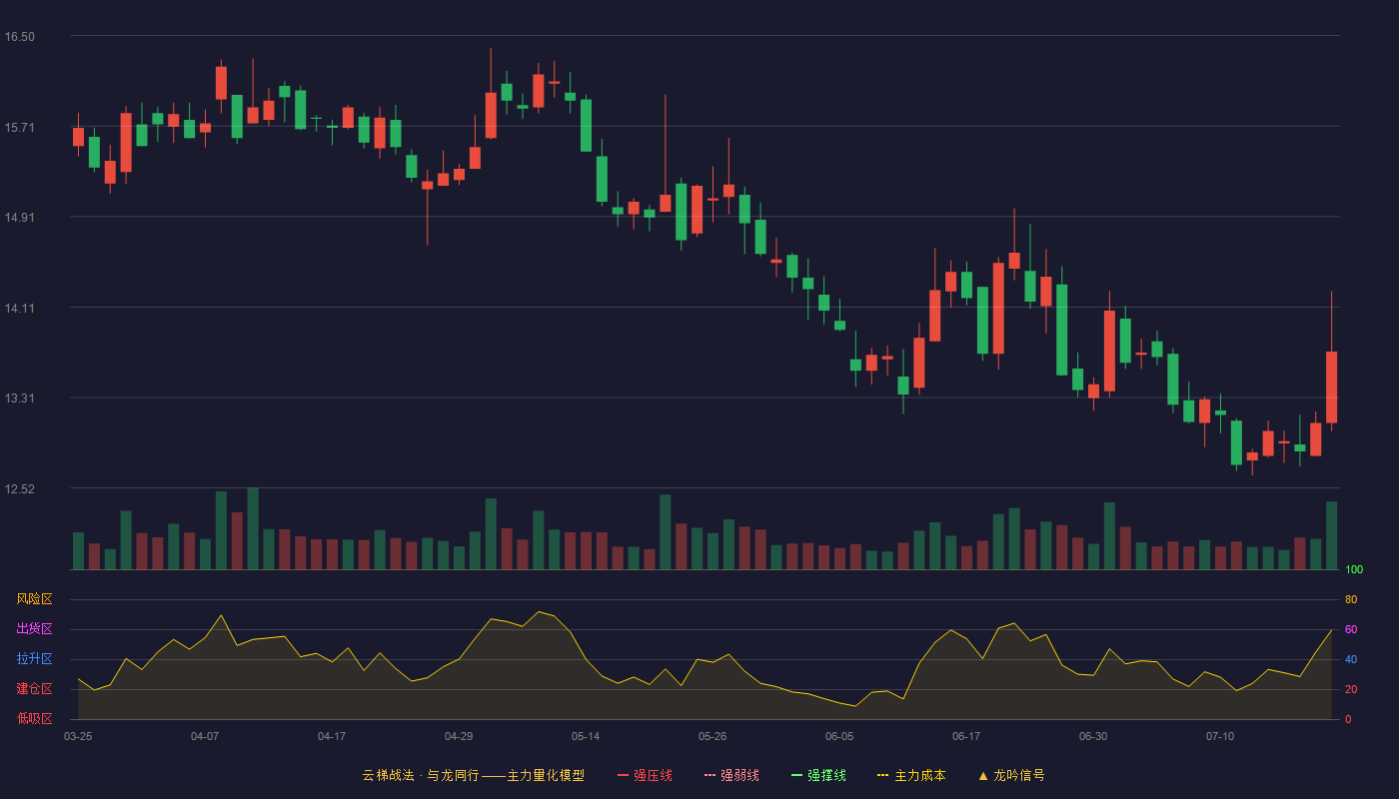Click the 13.31 price axis label
The width and height of the screenshot is (1399, 799).
tap(19, 399)
